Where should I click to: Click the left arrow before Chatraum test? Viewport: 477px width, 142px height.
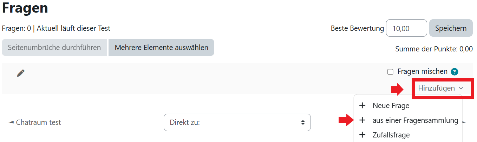point(11,122)
